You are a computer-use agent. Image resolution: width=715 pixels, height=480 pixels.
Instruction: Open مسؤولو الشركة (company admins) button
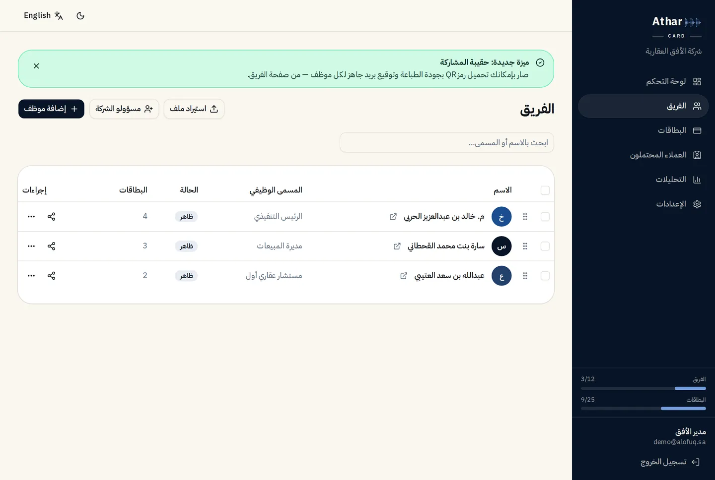coord(124,109)
